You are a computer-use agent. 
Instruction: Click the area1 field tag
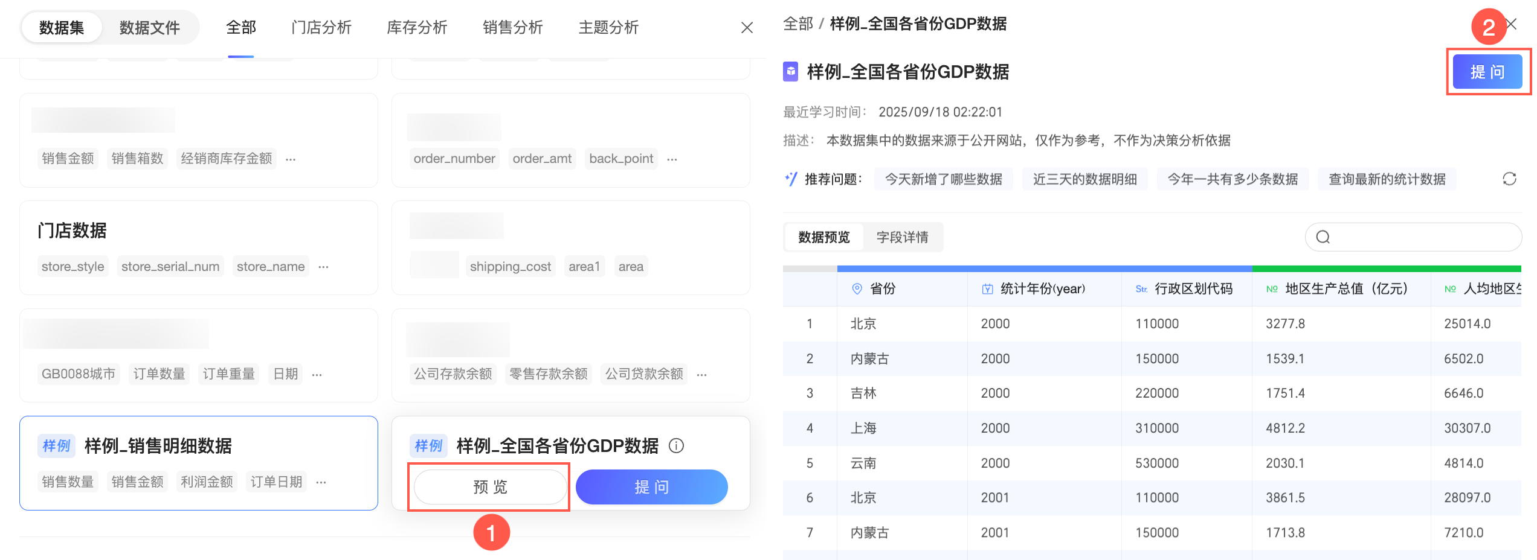[x=584, y=267]
